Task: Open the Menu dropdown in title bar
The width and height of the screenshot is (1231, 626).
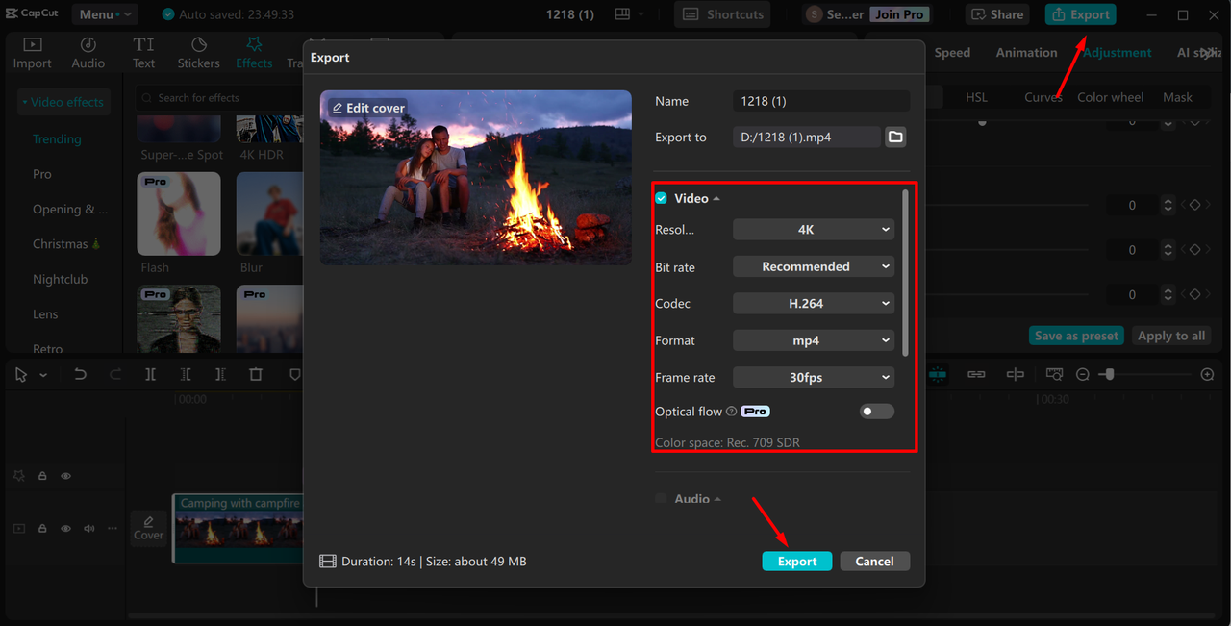Action: click(x=105, y=14)
